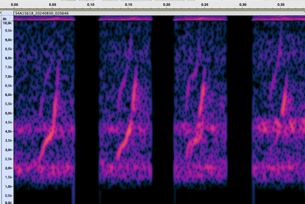The image size is (305, 204).
Task: Set the cursor at 0.10 on the ruler
Action: click(x=90, y=5)
